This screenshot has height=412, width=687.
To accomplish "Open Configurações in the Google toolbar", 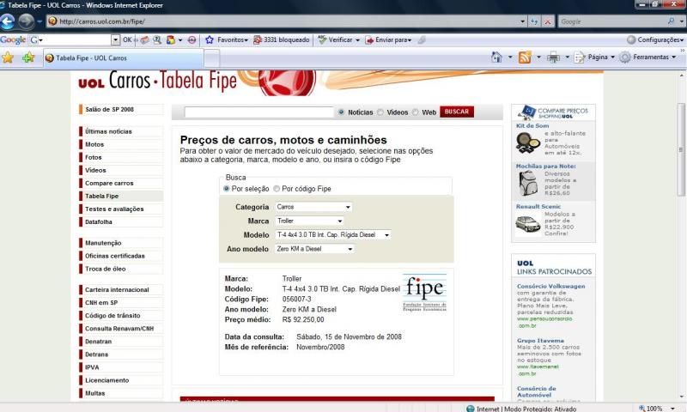I will pyautogui.click(x=655, y=39).
